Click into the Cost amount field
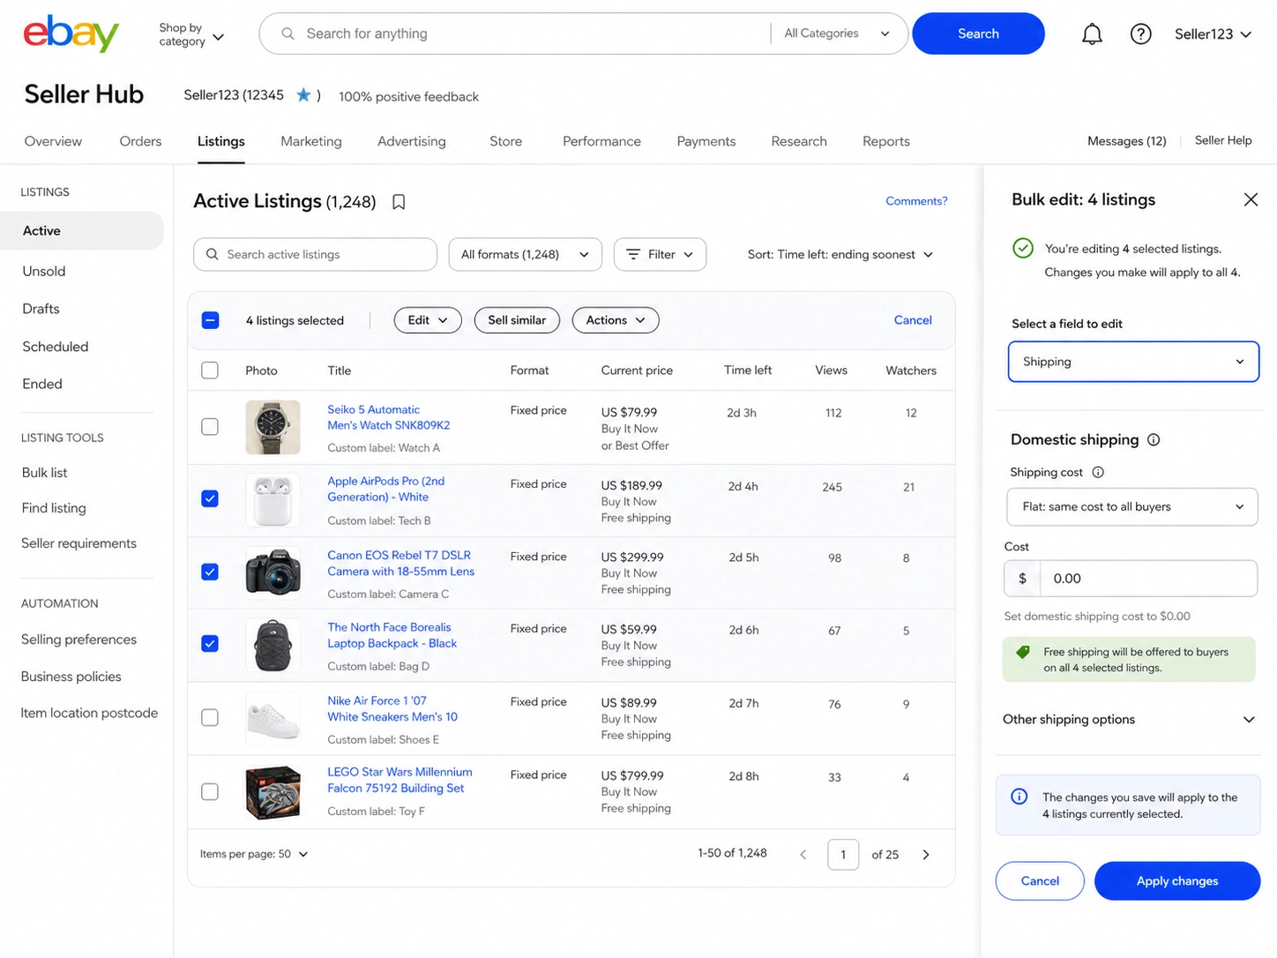1277x958 pixels. (x=1148, y=579)
